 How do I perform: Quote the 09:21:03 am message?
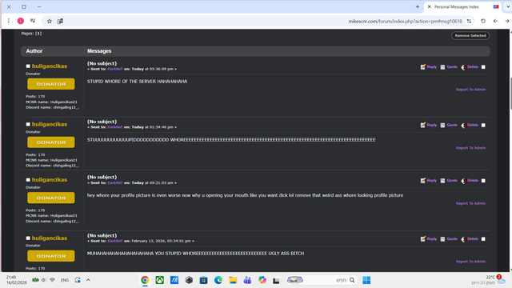[449, 181]
